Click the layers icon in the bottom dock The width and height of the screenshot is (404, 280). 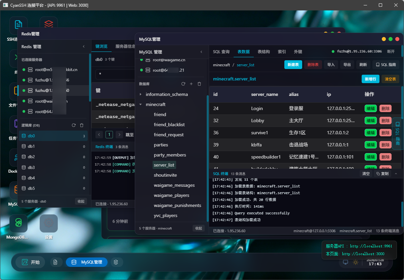tap(116, 262)
